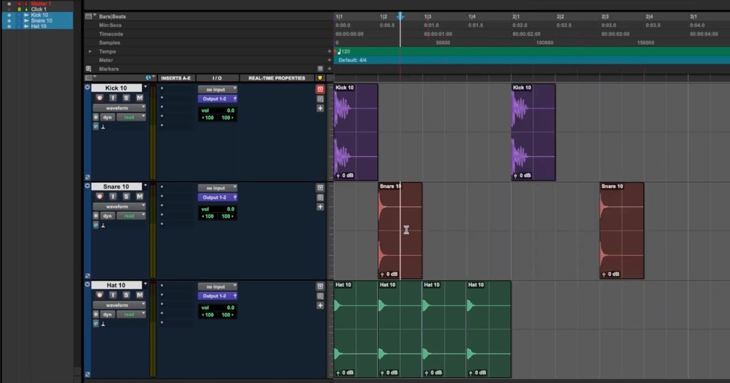
Task: Solo the Snare 10 track
Action: [x=126, y=196]
